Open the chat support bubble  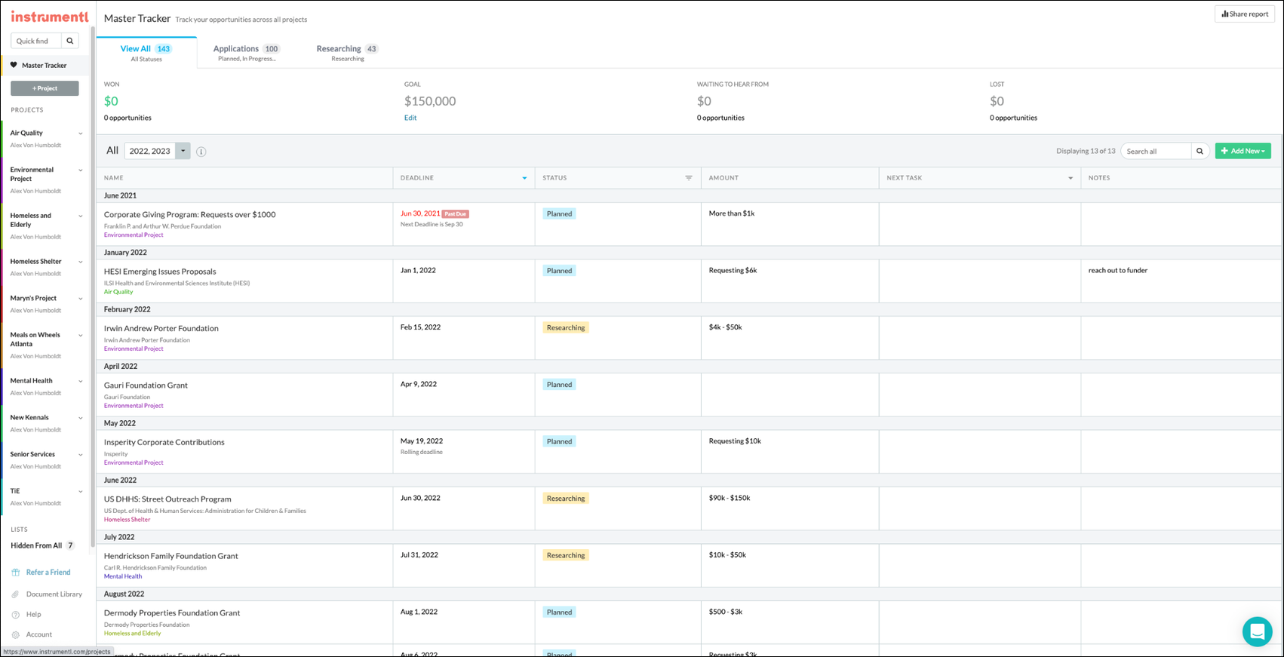(x=1257, y=631)
